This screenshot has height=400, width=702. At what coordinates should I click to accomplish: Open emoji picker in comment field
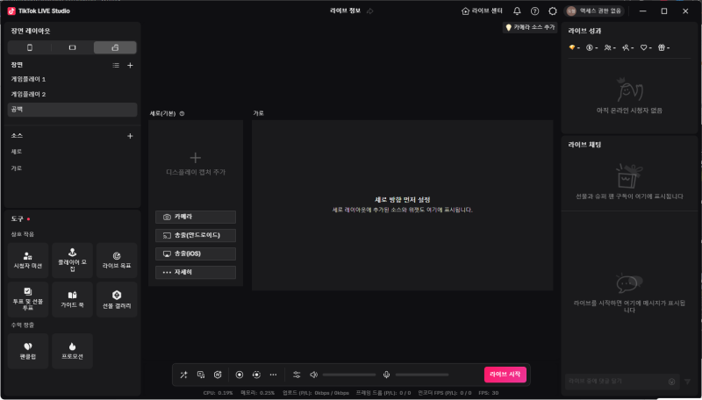[x=671, y=382]
